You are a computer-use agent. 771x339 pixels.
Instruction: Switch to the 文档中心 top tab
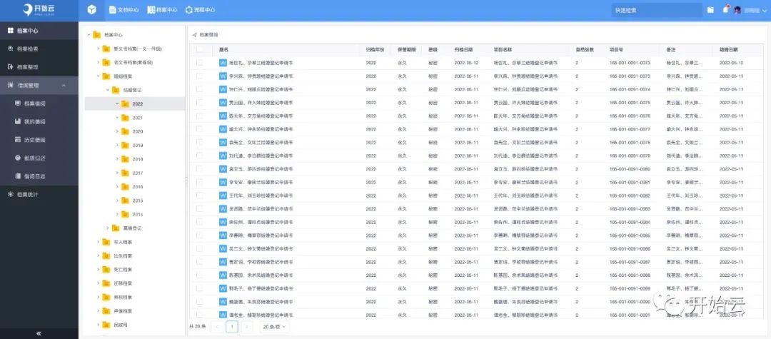(x=123, y=10)
